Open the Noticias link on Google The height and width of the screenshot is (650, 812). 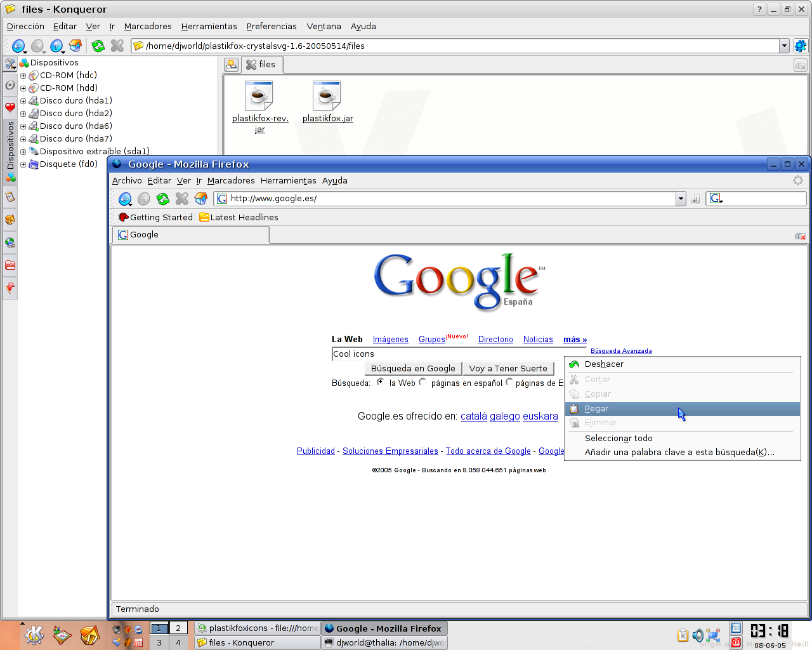click(x=538, y=340)
